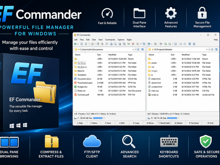
Task: Click the Advanced Search magnifier icon
Action: pyautogui.click(x=129, y=141)
